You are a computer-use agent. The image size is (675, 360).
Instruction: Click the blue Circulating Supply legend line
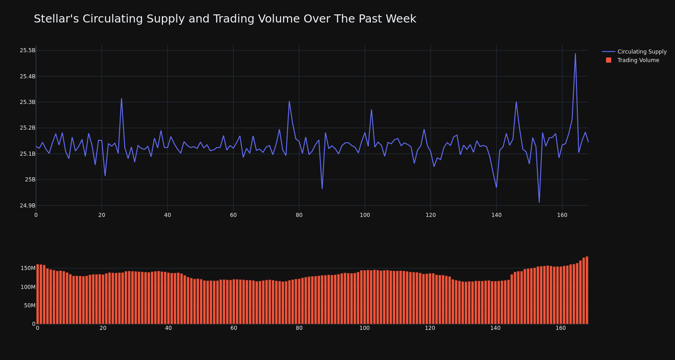pos(608,52)
